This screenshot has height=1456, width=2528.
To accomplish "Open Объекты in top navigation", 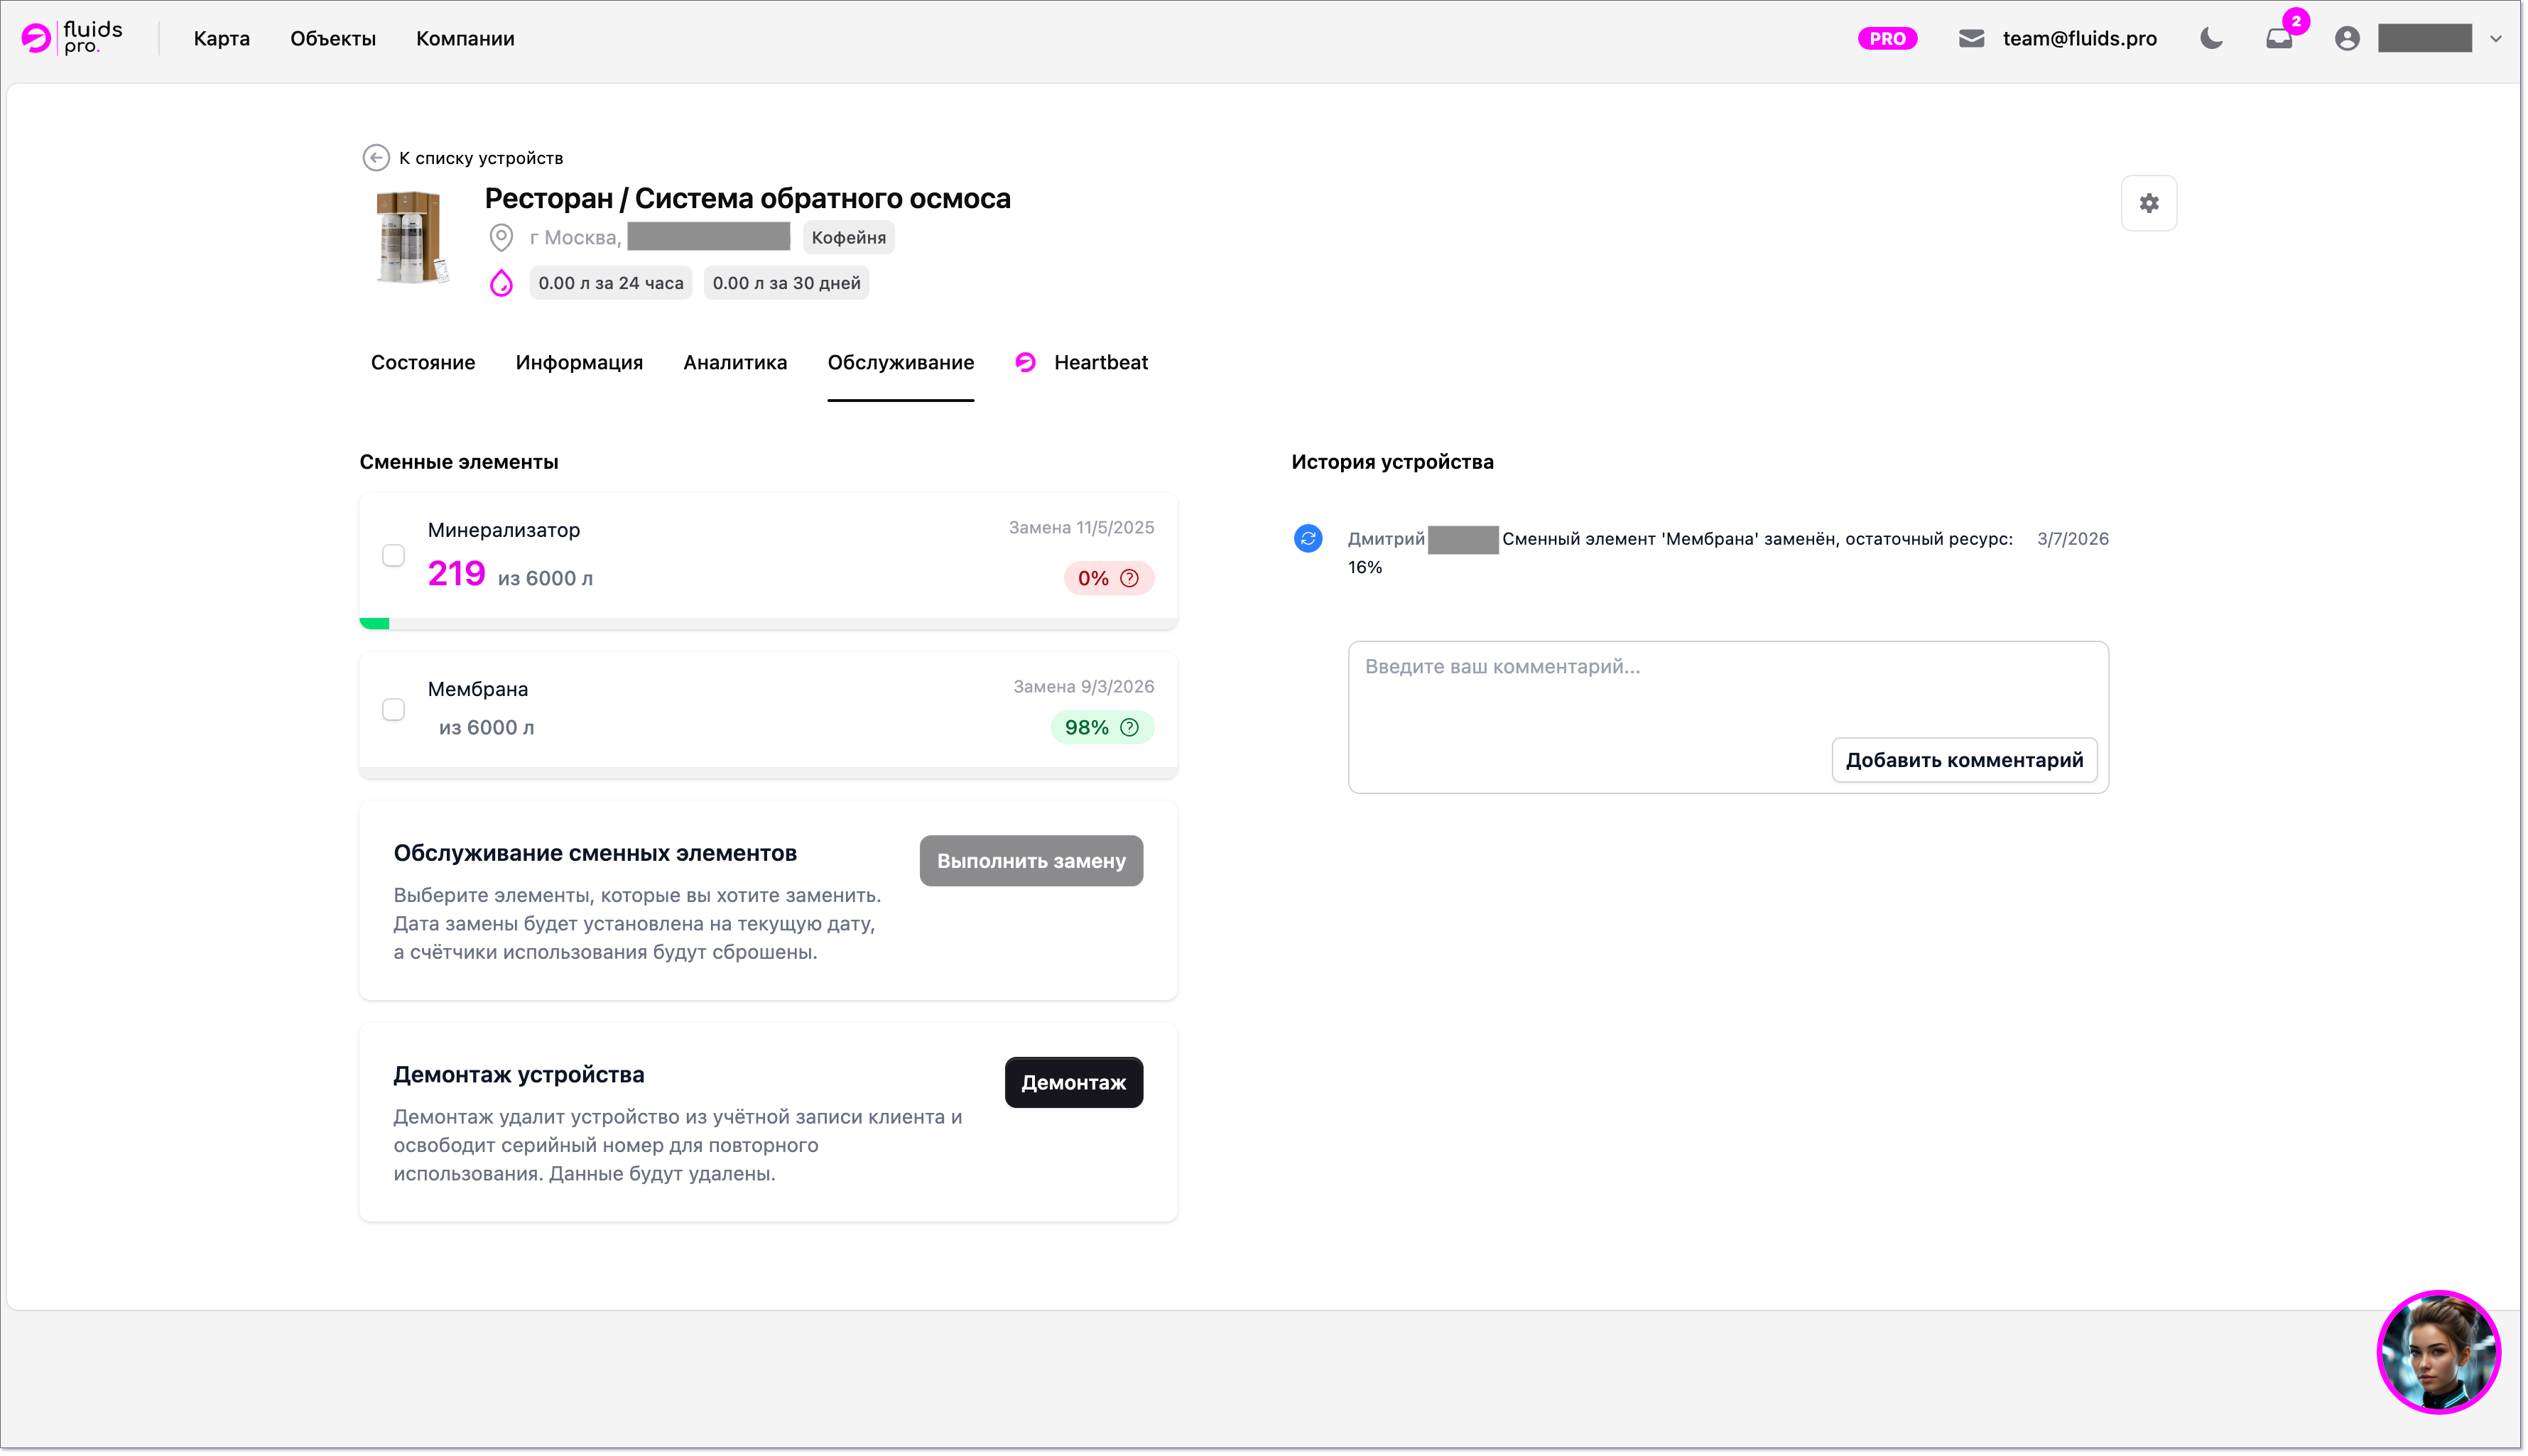I will [x=333, y=39].
